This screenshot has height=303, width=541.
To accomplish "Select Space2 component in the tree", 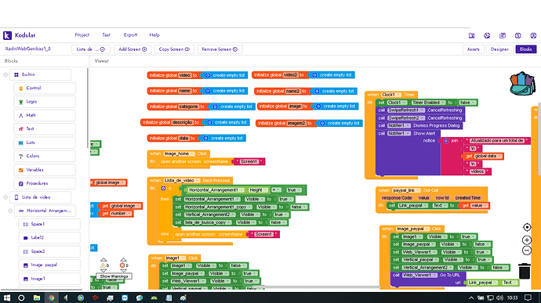I will pyautogui.click(x=49, y=251).
